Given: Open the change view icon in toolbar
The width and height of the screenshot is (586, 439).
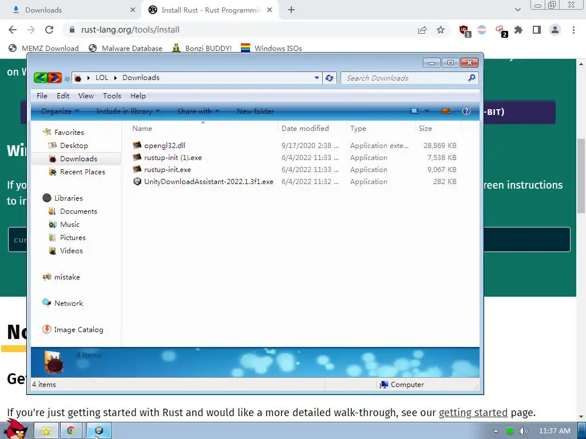Looking at the screenshot, I should click(x=414, y=111).
